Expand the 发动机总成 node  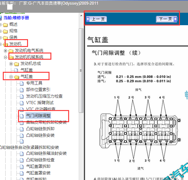point(11,64)
